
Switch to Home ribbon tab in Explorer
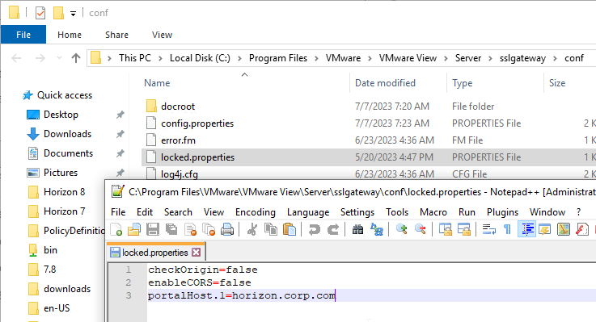(x=70, y=35)
